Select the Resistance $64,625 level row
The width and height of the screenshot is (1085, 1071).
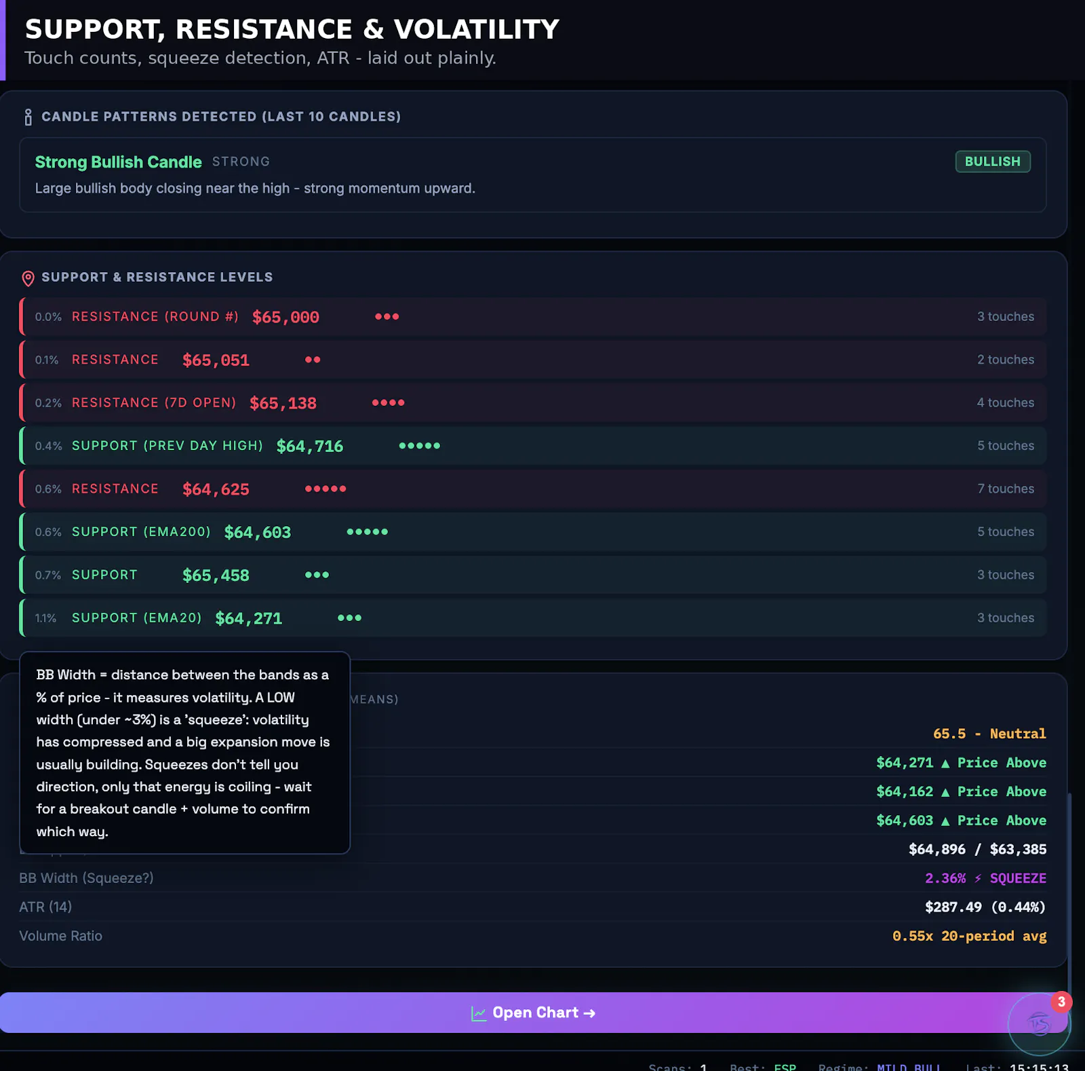(x=533, y=489)
